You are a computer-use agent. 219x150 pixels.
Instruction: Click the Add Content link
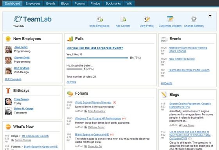click(x=123, y=26)
